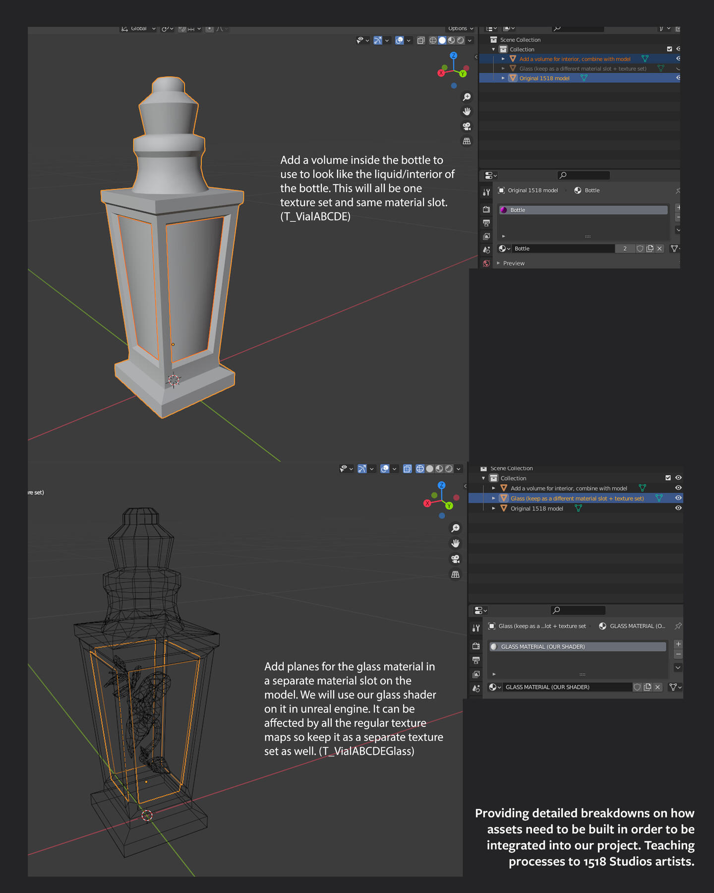Screen dimensions: 714x893
Task: Open the red World properties globe icon
Action: [x=486, y=263]
